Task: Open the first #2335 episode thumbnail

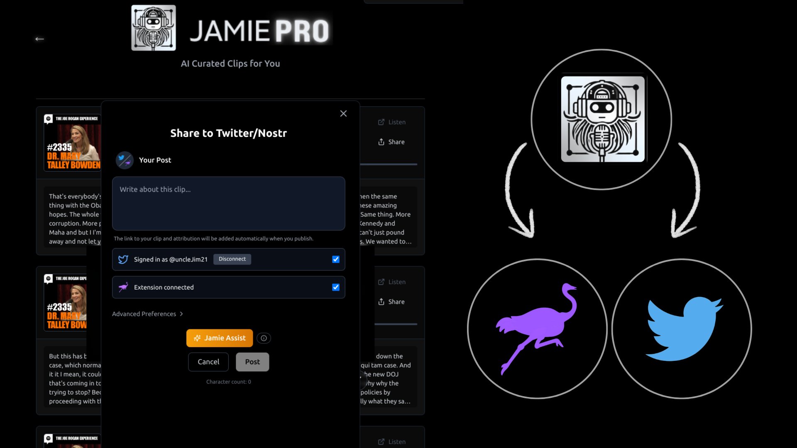Action: pyautogui.click(x=73, y=143)
